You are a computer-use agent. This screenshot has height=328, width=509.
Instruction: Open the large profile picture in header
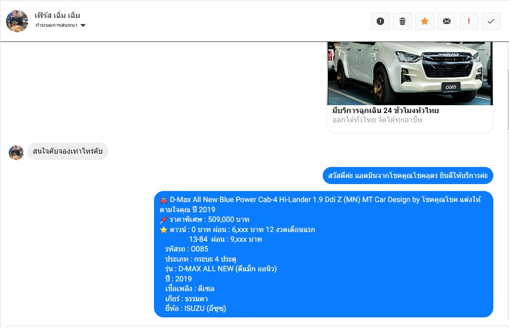[17, 21]
